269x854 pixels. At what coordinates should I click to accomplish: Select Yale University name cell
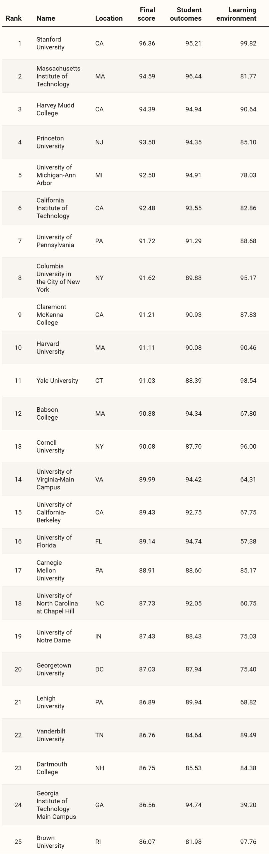(x=57, y=381)
